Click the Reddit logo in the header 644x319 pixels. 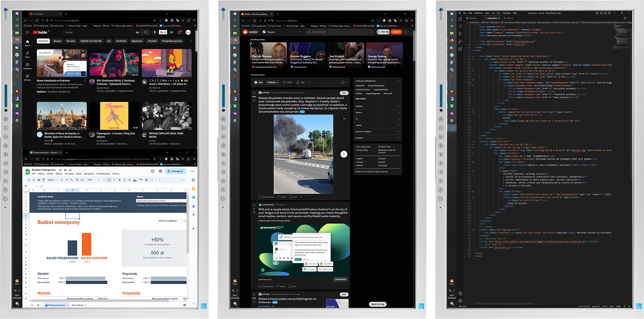[251, 32]
